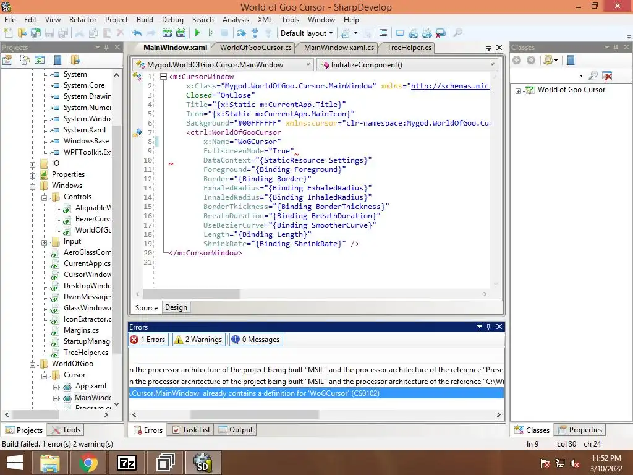Screen dimensions: 633x475
Task: Collapse the Windows folder in Projects tree
Action: [32, 187]
